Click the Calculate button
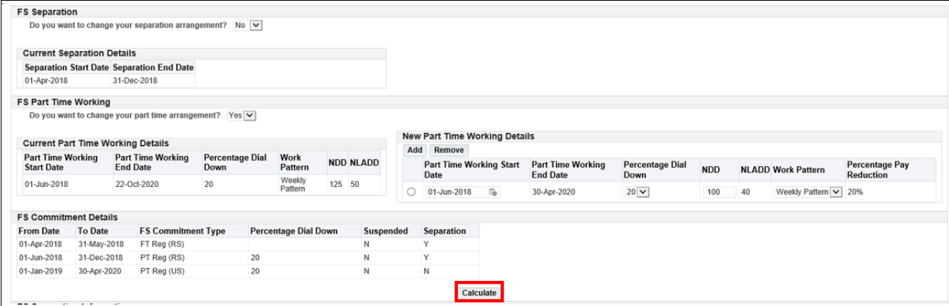This screenshot has width=949, height=306. [479, 293]
